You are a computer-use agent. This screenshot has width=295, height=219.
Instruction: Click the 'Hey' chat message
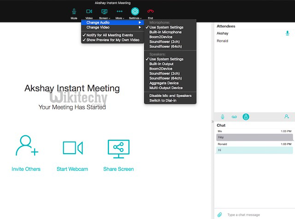[x=254, y=137]
